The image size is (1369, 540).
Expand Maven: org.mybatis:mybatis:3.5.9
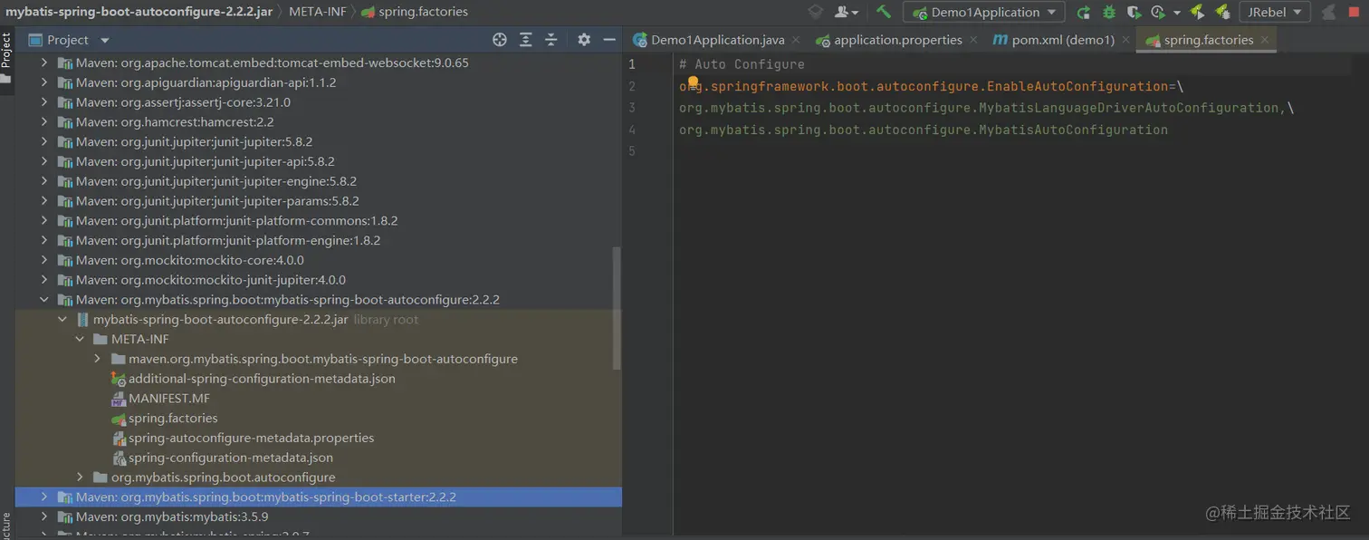(x=43, y=516)
